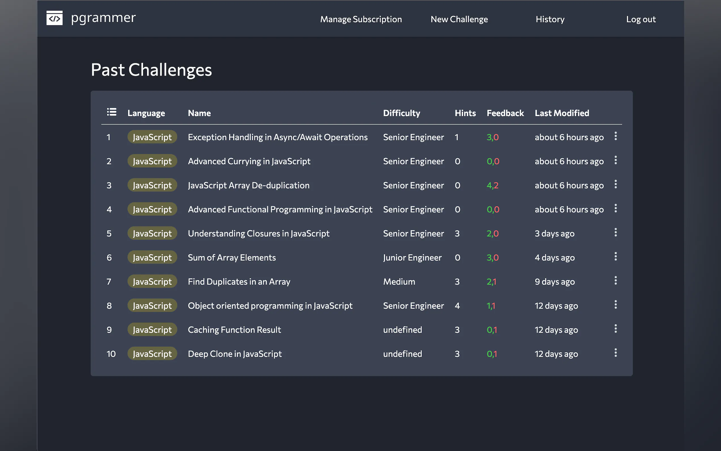
Task: Open three-dot menu for Caching Function Result
Action: [615, 329]
